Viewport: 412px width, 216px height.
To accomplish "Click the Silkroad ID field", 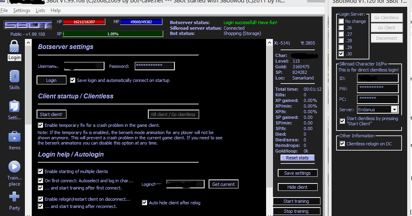I will (x=377, y=78).
